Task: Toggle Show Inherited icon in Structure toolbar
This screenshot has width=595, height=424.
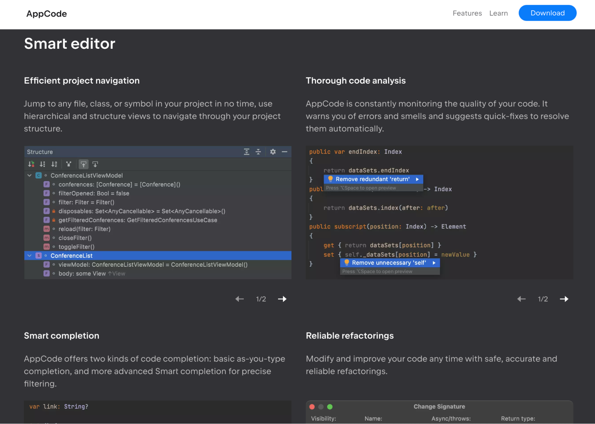Action: coord(69,164)
